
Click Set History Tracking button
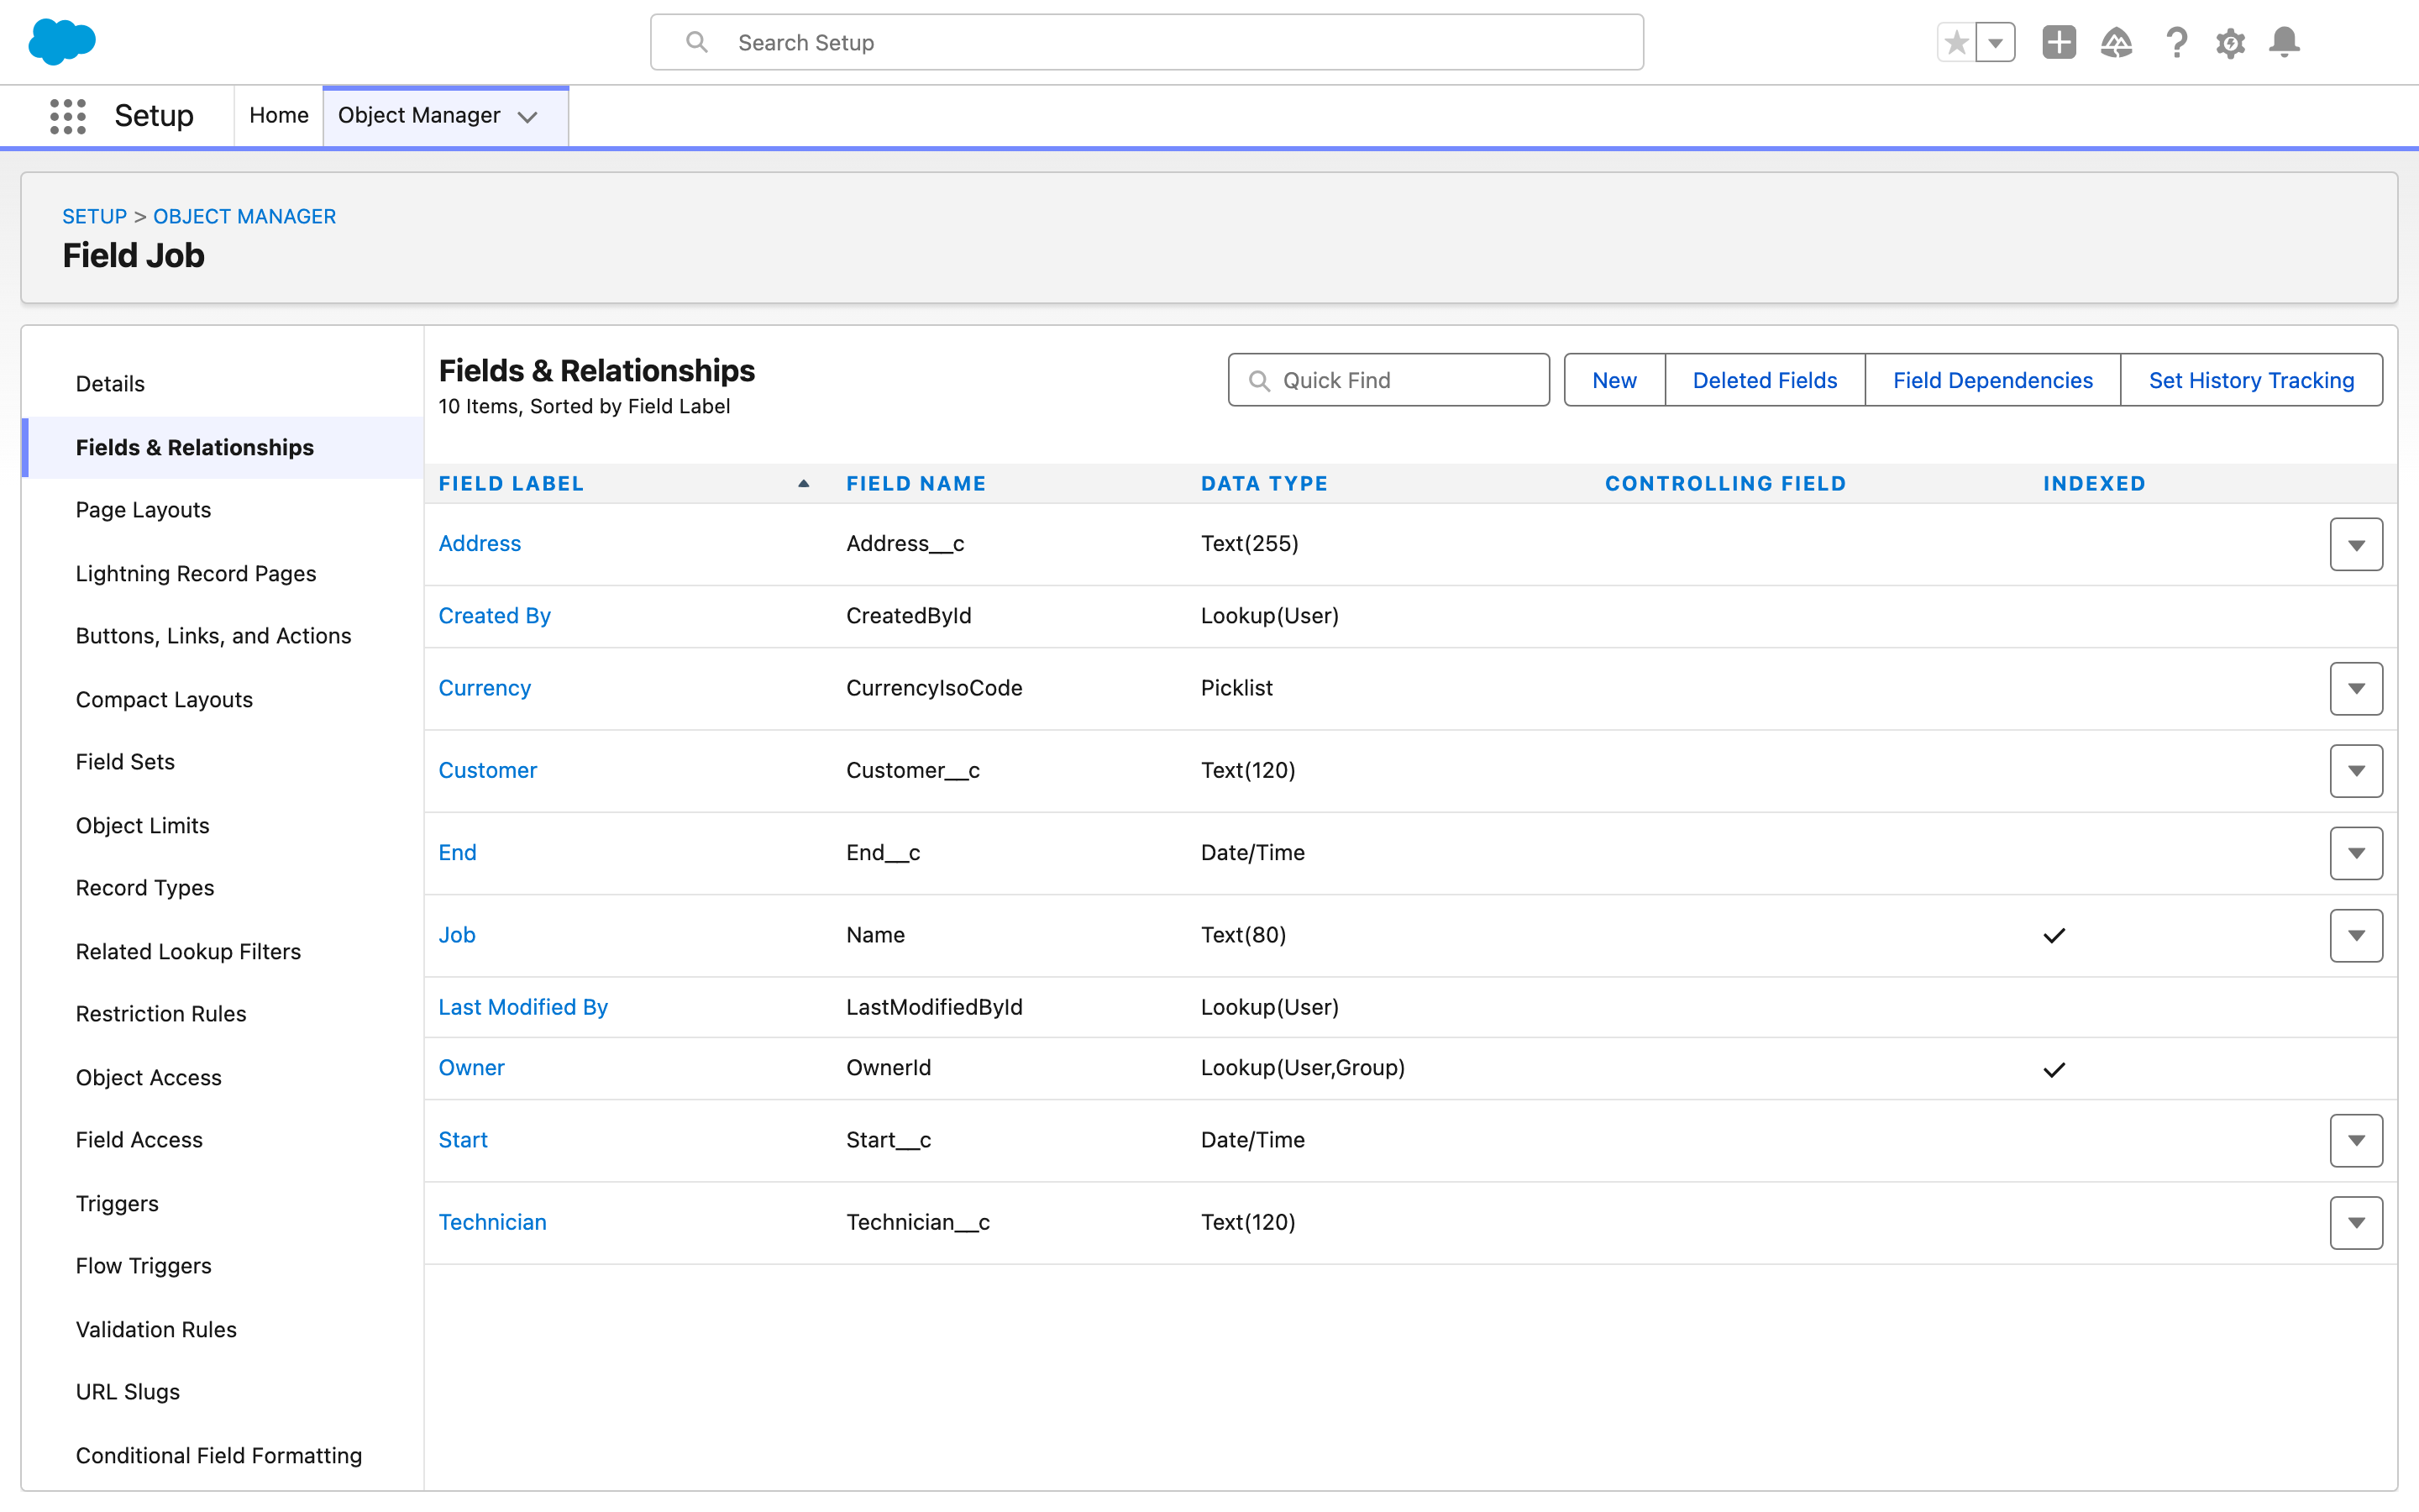(2251, 380)
